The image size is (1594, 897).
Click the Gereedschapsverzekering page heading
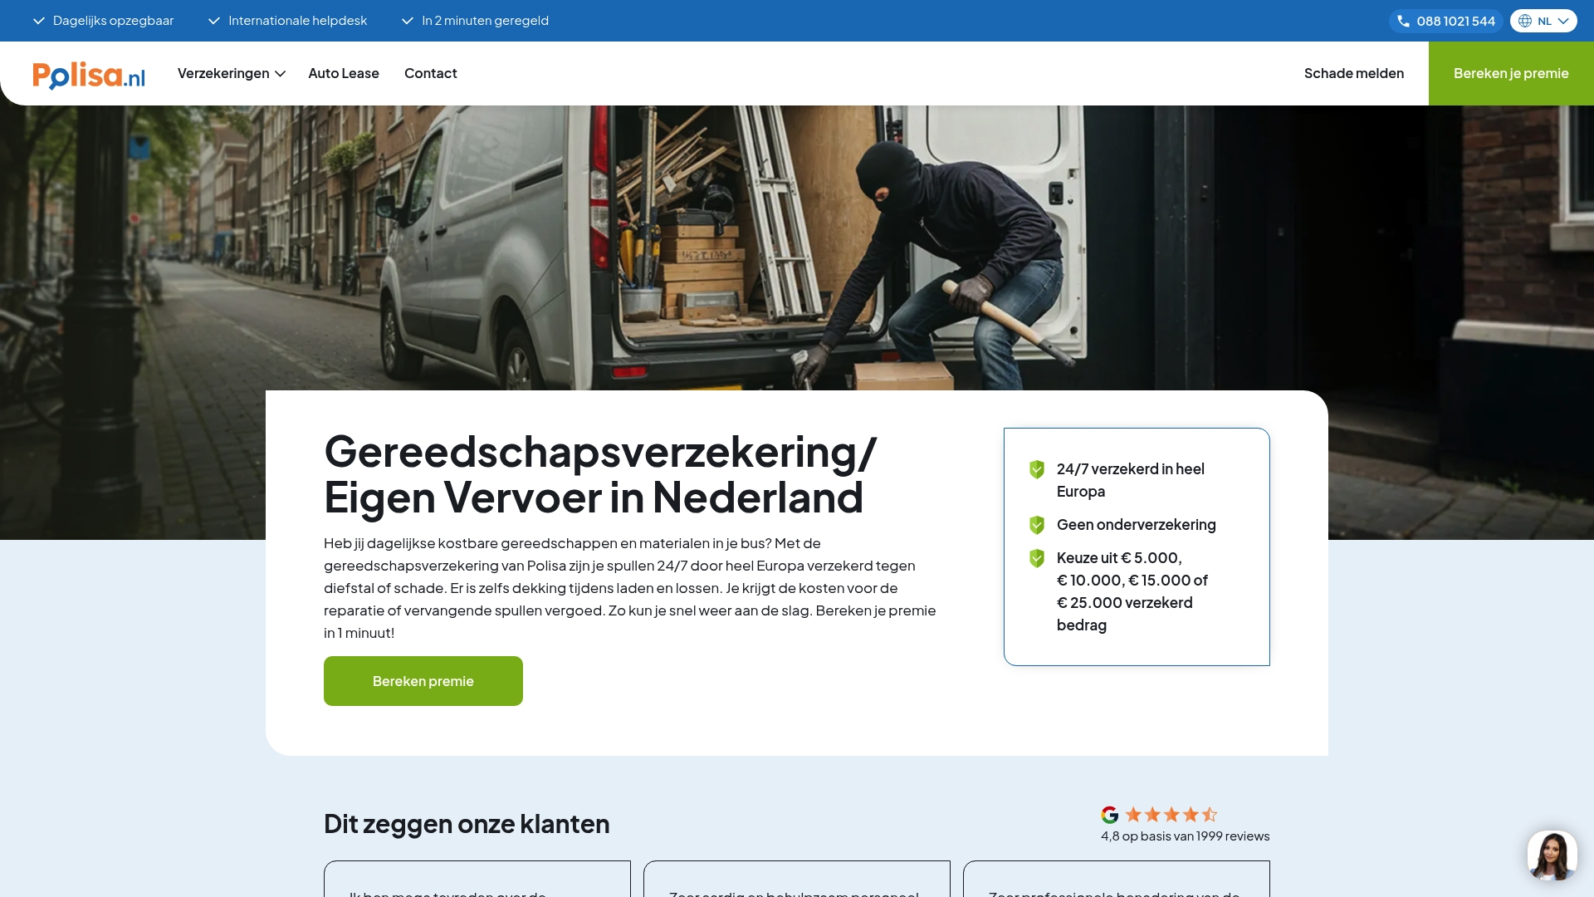tap(600, 474)
